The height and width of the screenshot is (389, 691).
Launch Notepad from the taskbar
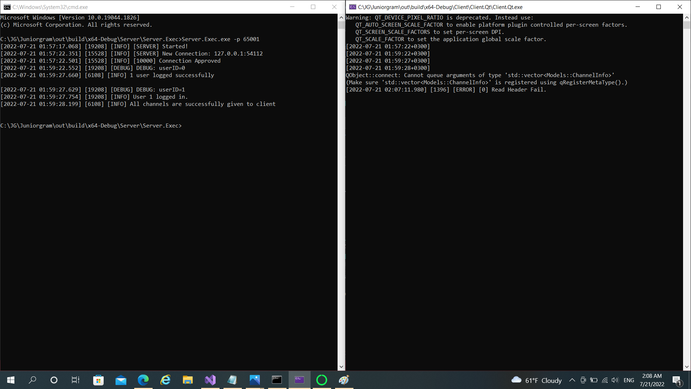(x=232, y=380)
